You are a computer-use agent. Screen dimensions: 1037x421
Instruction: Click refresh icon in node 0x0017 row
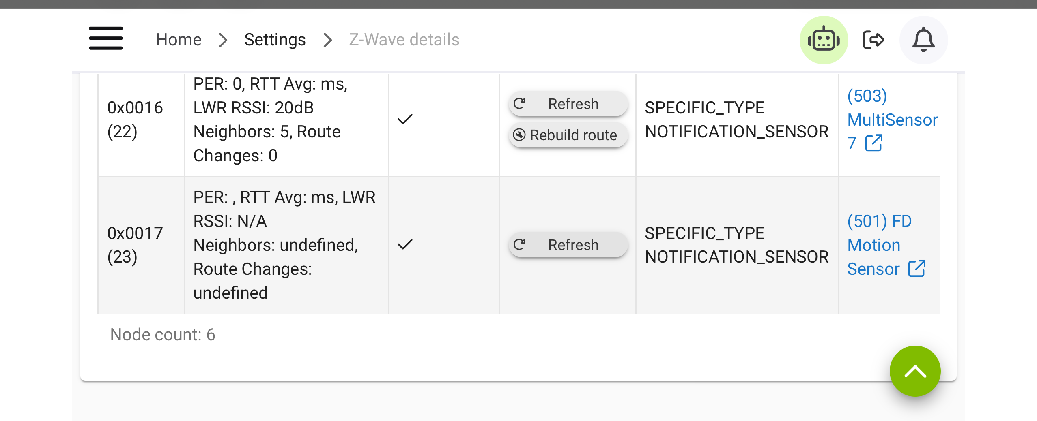520,245
